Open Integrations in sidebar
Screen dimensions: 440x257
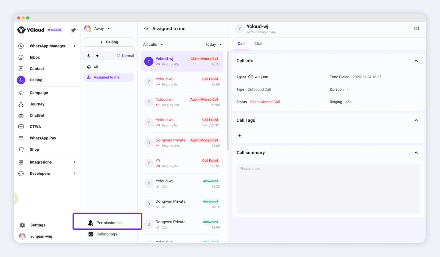click(41, 162)
